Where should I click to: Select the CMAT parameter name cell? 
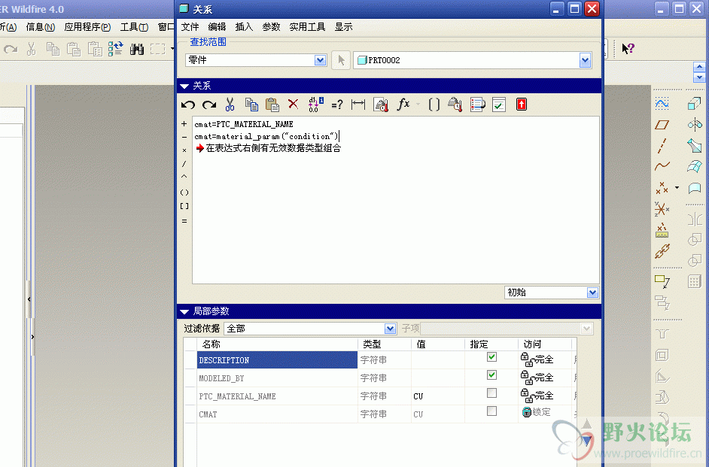tap(277, 414)
